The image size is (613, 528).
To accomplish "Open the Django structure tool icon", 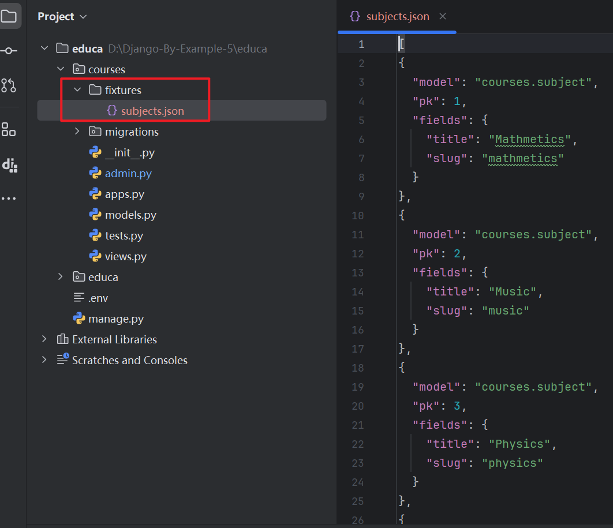I will pyautogui.click(x=9, y=165).
